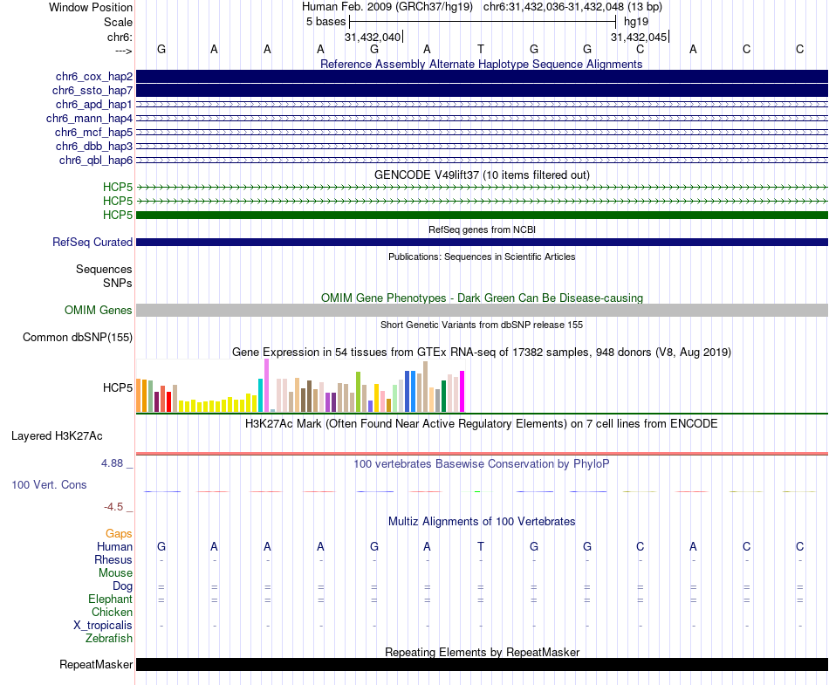Viewport: 829px width, 685px height.
Task: Open 100 vertebrates Basewise Conservation by PhyloP title
Action: (482, 464)
